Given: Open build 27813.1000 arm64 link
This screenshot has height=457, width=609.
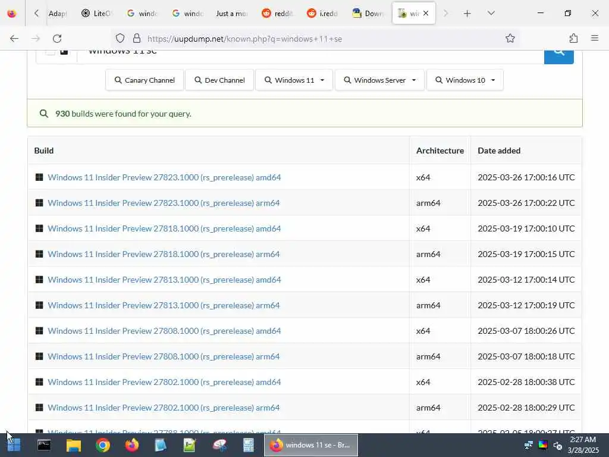Looking at the screenshot, I should [x=164, y=305].
